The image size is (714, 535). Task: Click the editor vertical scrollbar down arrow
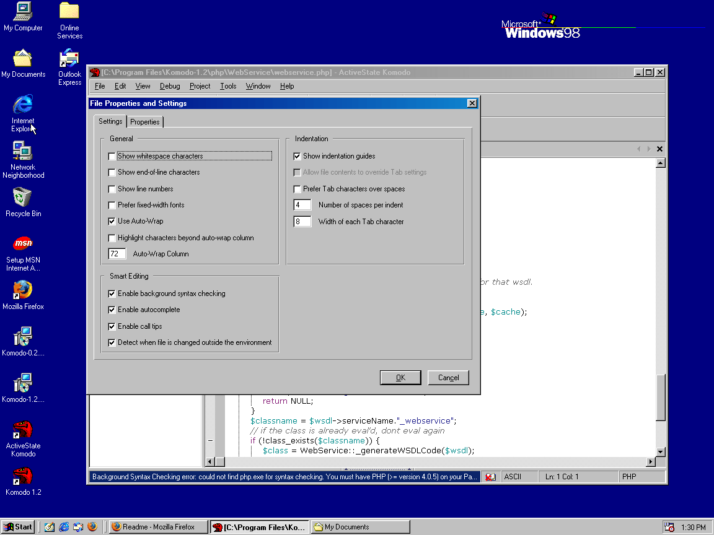[x=661, y=452]
